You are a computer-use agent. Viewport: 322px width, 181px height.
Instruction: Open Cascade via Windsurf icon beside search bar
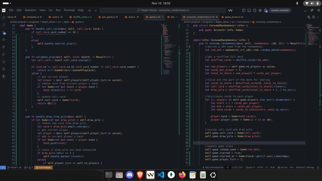coord(230,10)
